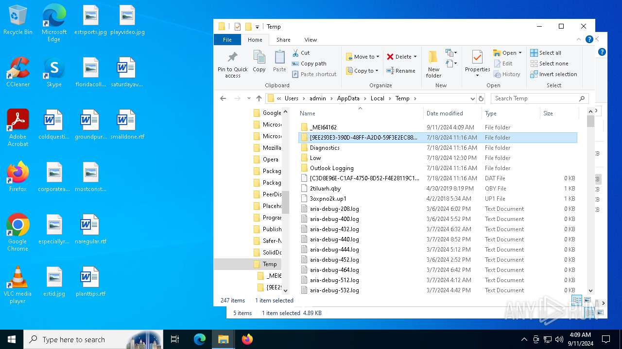
Task: Choose Paste shortcut in Clipboard group
Action: point(314,74)
